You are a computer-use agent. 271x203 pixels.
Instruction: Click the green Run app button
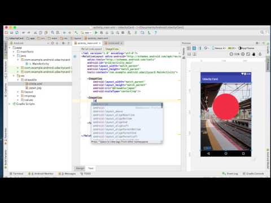tap(96, 33)
